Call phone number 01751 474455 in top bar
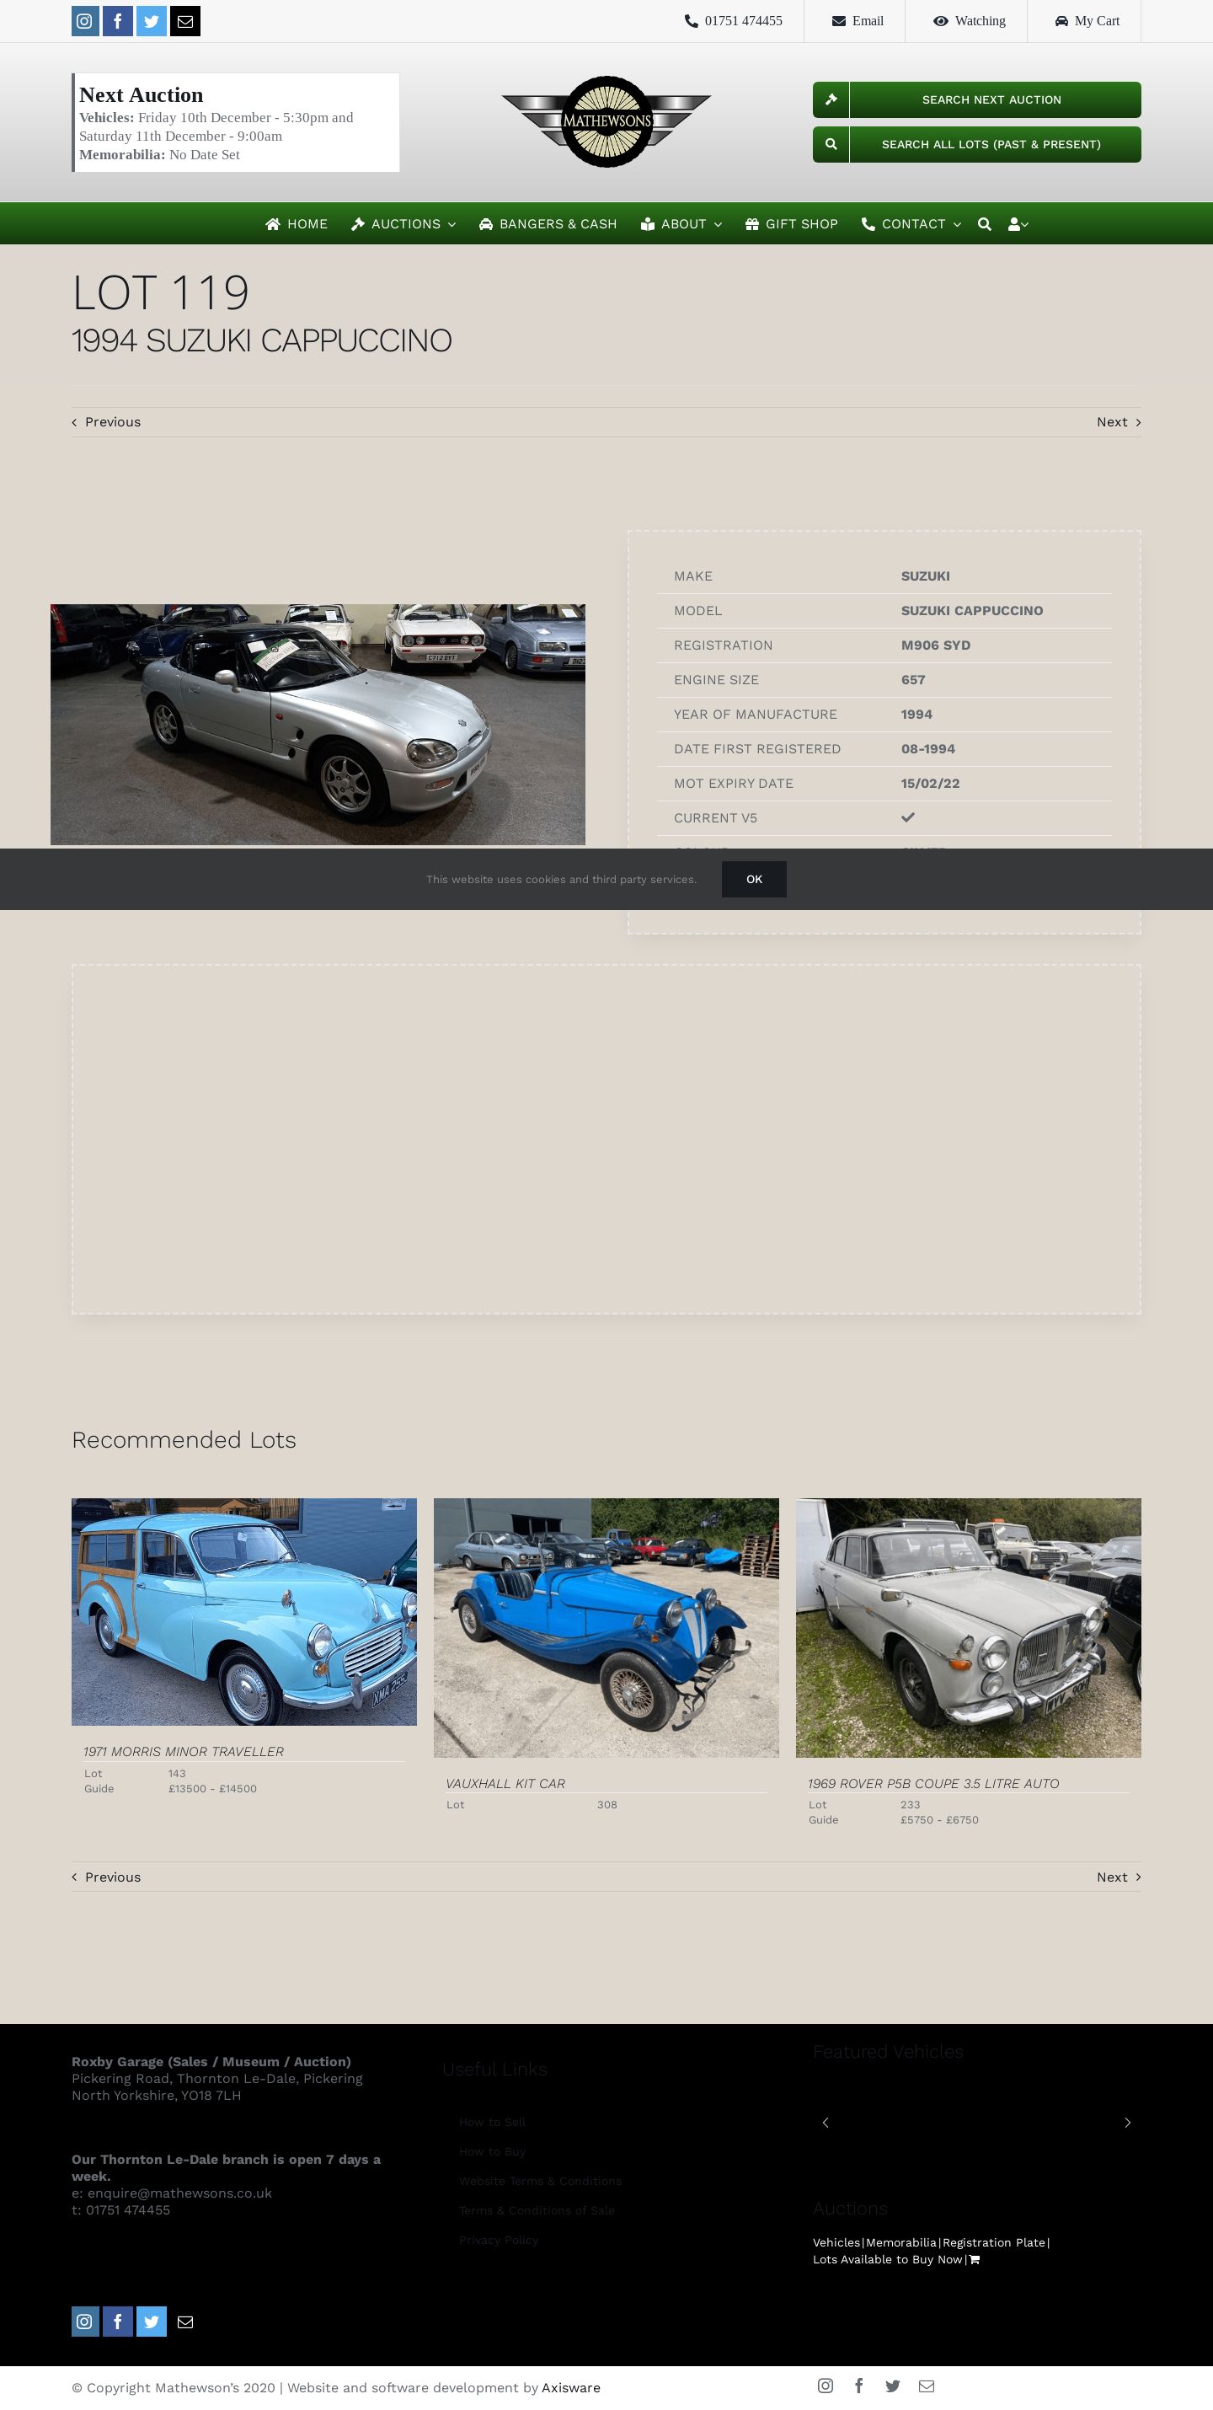Viewport: 1213px width, 2410px height. 733,20
